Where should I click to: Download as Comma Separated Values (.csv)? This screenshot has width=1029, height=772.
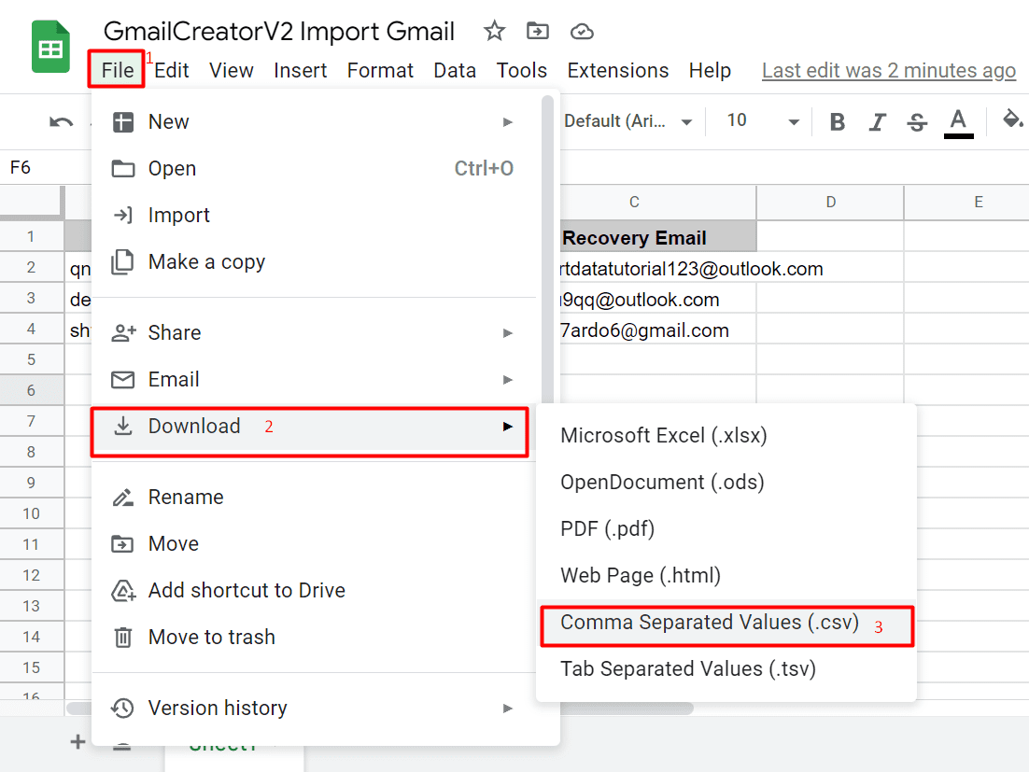pos(726,623)
